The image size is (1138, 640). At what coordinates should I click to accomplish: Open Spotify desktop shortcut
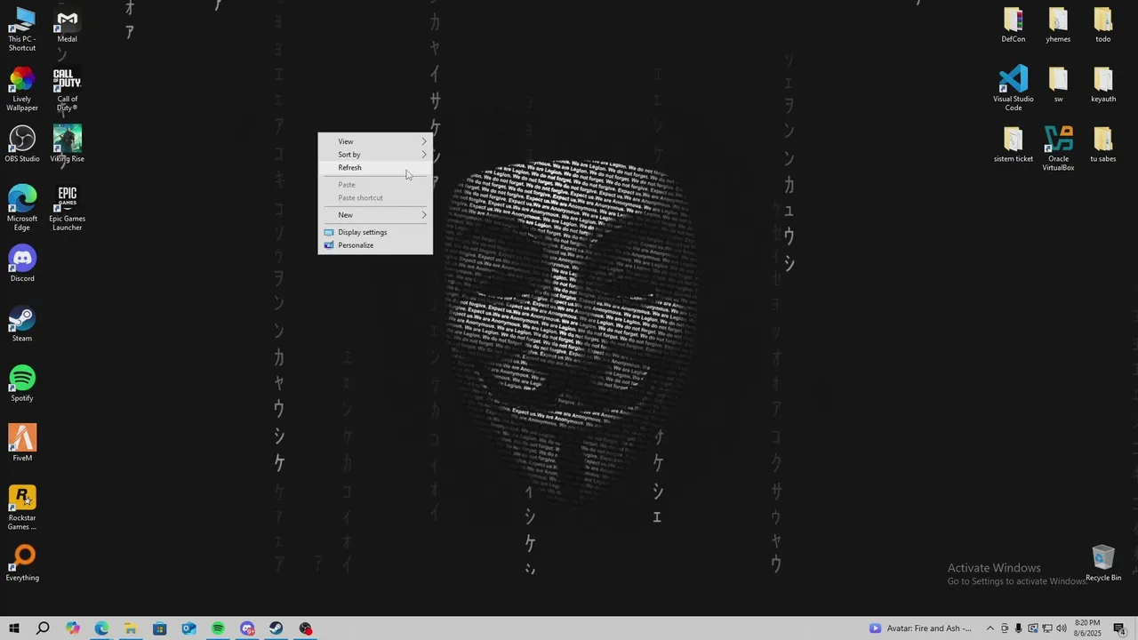[x=22, y=383]
